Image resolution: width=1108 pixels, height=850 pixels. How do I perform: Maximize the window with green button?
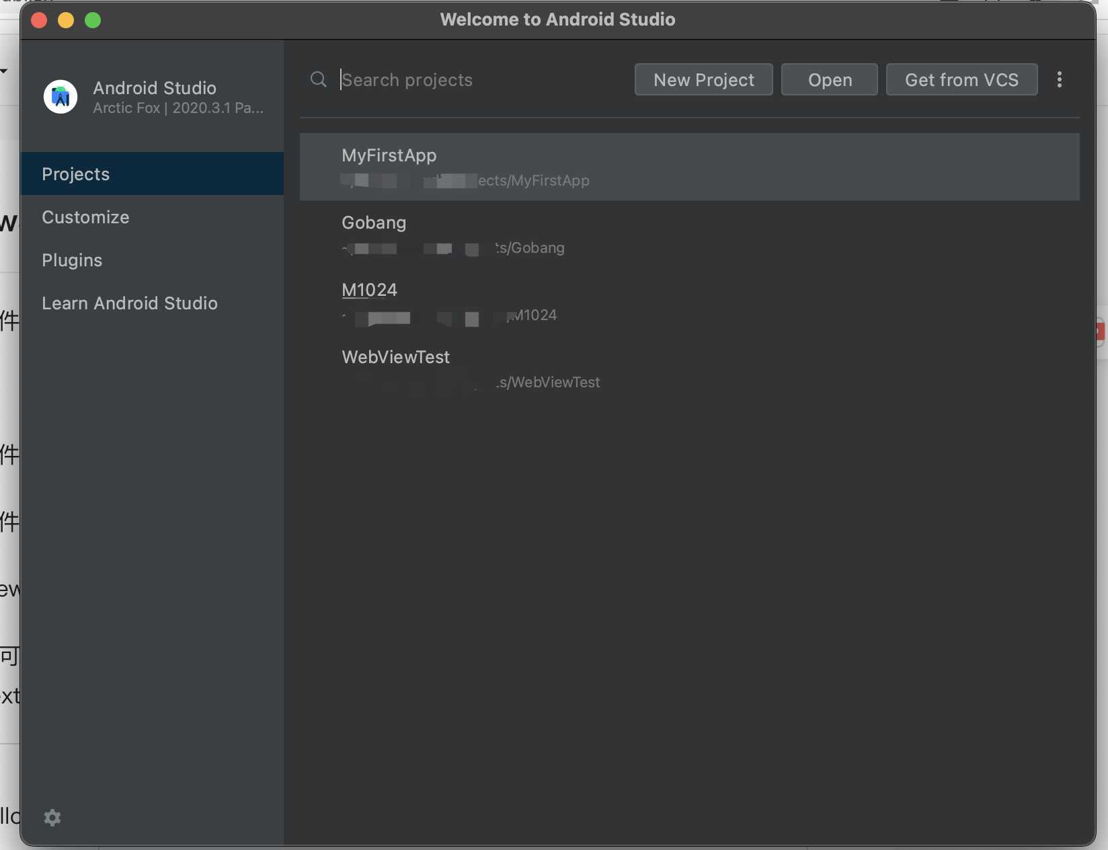pyautogui.click(x=93, y=20)
